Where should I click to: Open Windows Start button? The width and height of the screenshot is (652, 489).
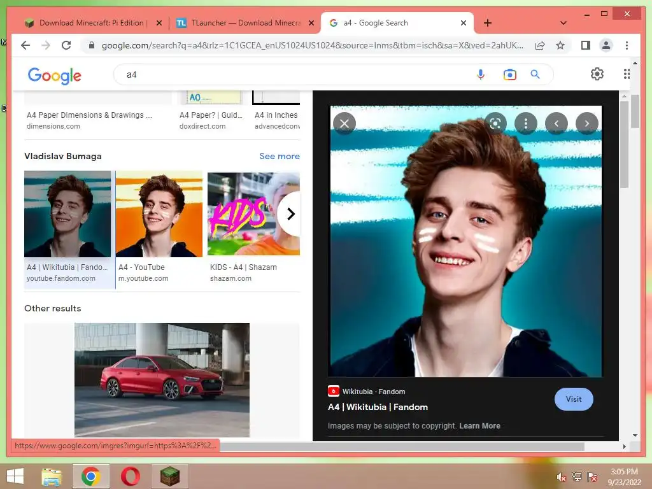coord(15,476)
